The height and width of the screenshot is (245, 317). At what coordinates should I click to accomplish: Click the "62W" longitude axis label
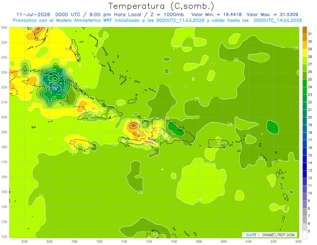(x=273, y=241)
